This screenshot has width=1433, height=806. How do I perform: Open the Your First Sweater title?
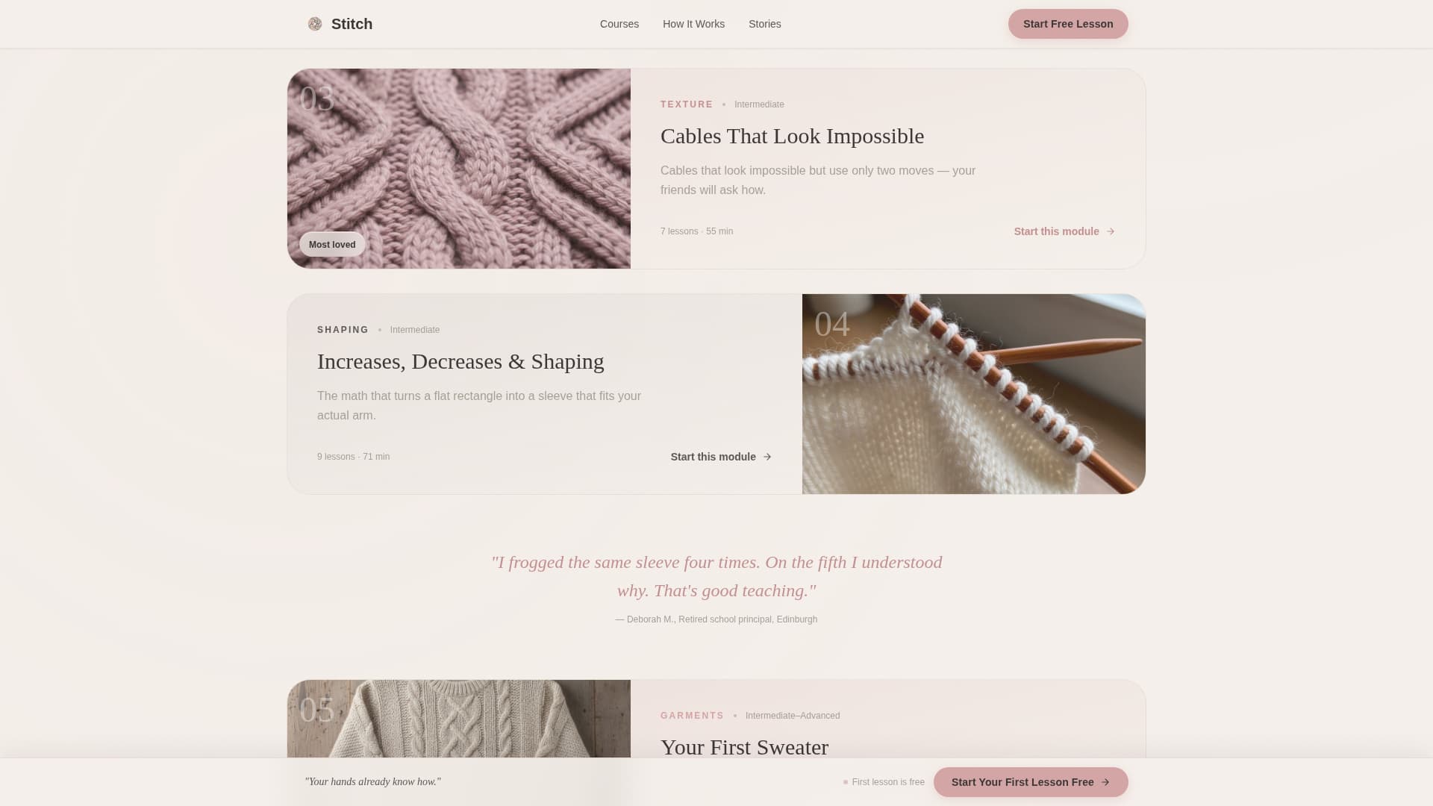tap(744, 747)
